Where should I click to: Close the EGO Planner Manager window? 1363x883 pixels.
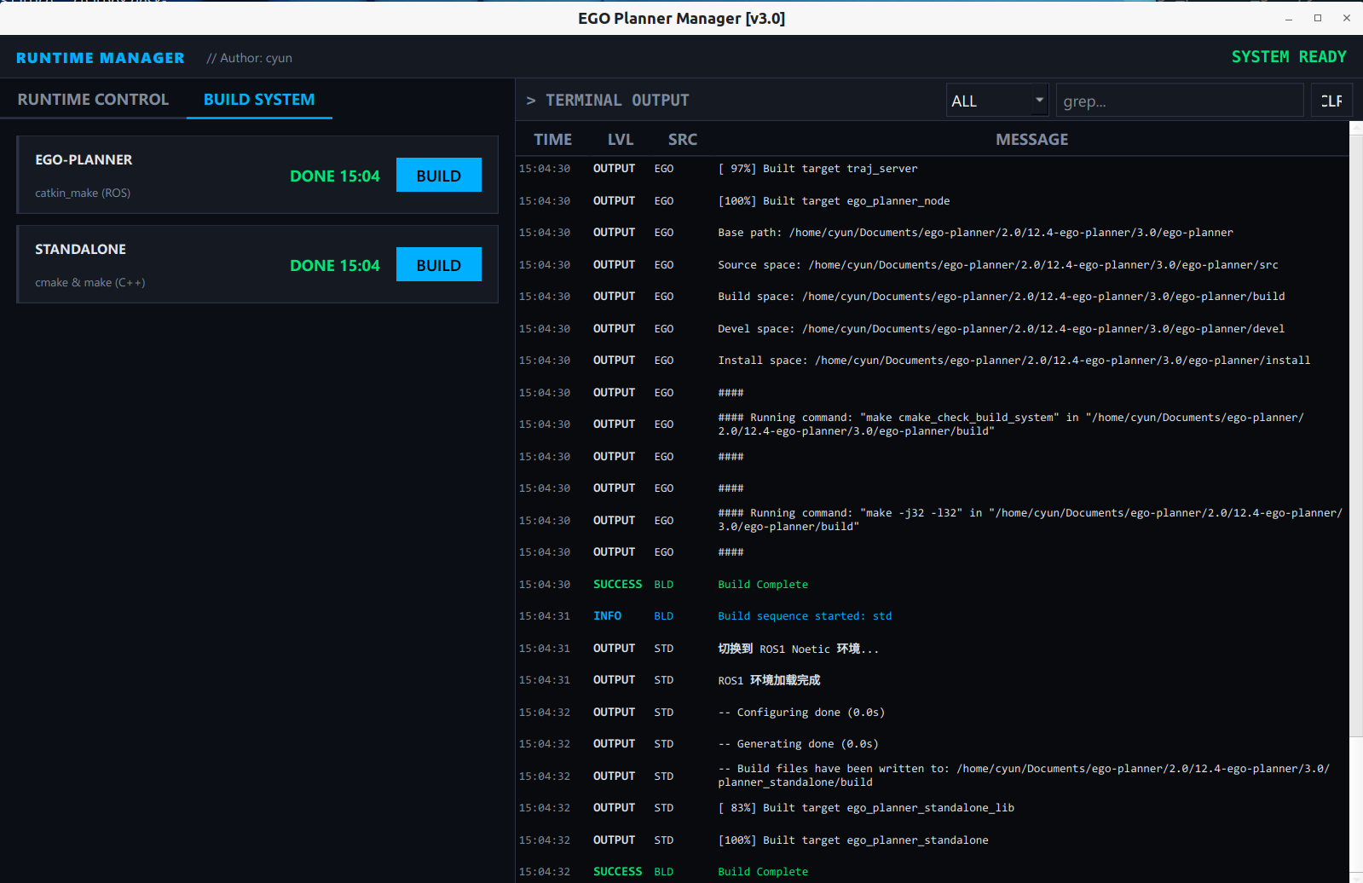(1347, 18)
